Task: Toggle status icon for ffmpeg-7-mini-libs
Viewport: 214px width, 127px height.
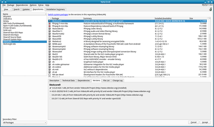Action: (50, 23)
